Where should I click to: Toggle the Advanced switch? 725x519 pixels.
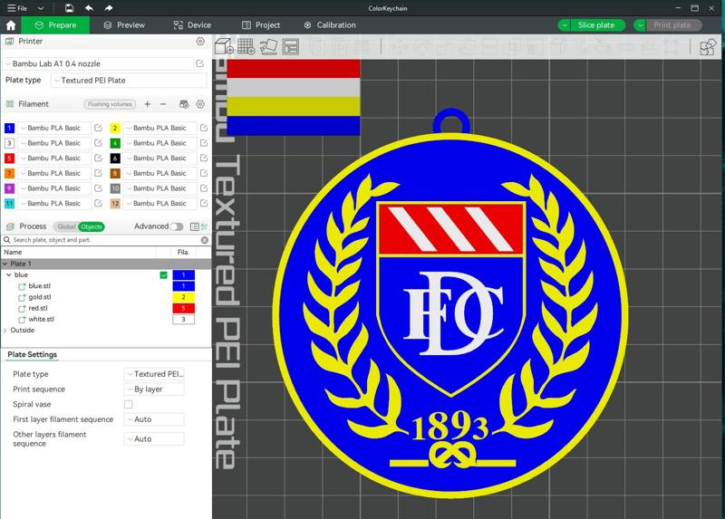click(177, 226)
